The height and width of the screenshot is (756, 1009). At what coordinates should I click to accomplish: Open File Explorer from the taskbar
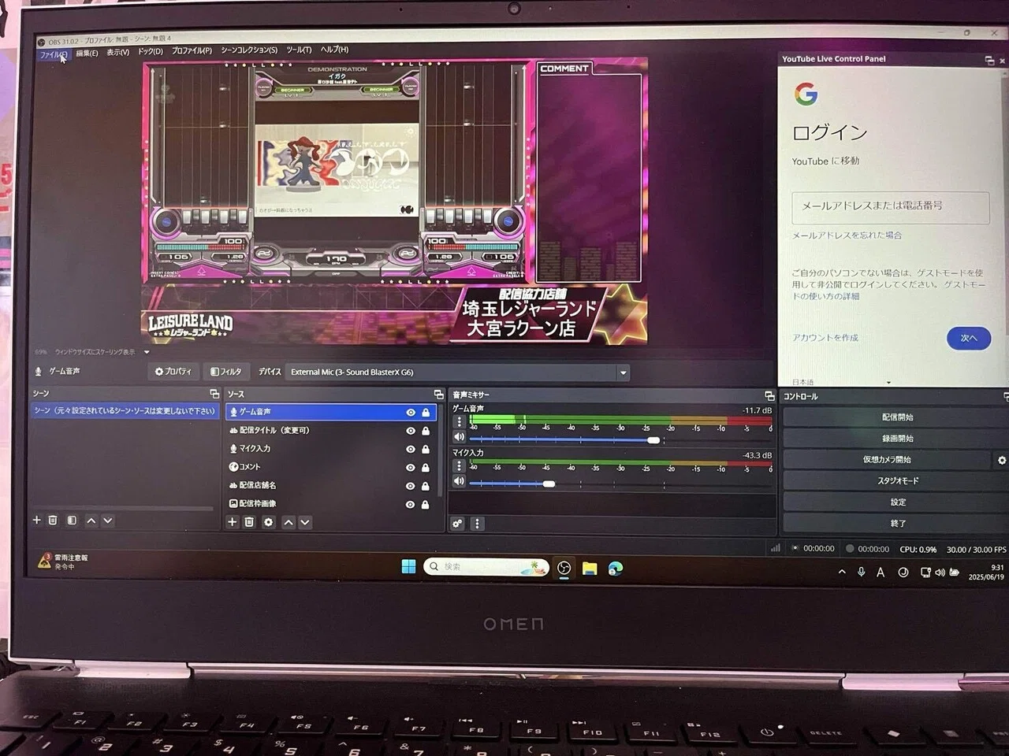(590, 569)
